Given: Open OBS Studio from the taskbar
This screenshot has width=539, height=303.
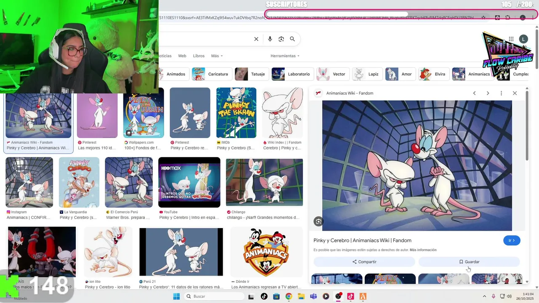Looking at the screenshot, I should click(x=338, y=296).
